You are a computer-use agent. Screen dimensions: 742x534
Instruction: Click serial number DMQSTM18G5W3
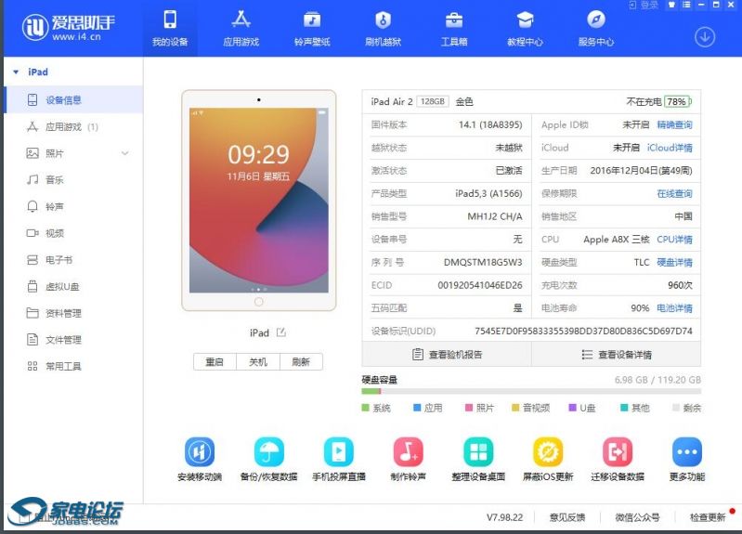point(483,262)
